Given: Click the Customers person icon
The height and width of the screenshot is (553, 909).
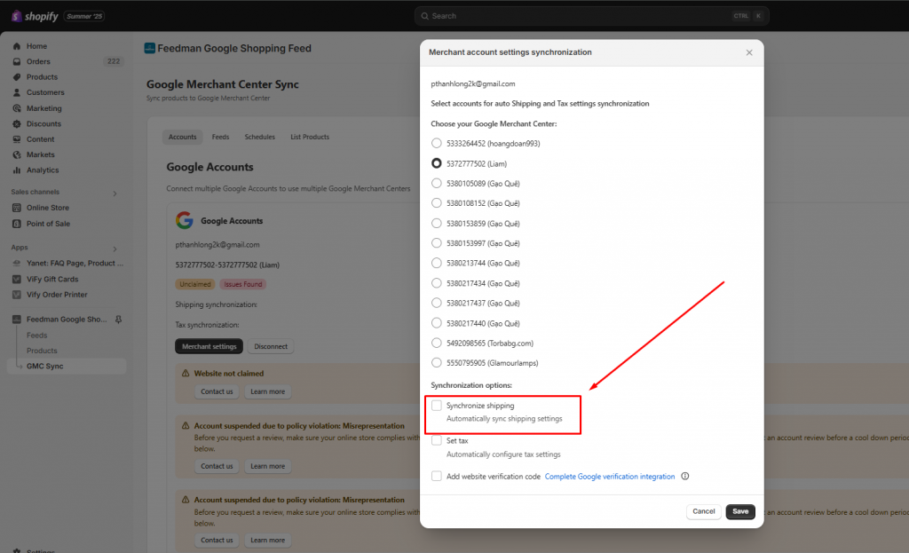Looking at the screenshot, I should tap(17, 92).
